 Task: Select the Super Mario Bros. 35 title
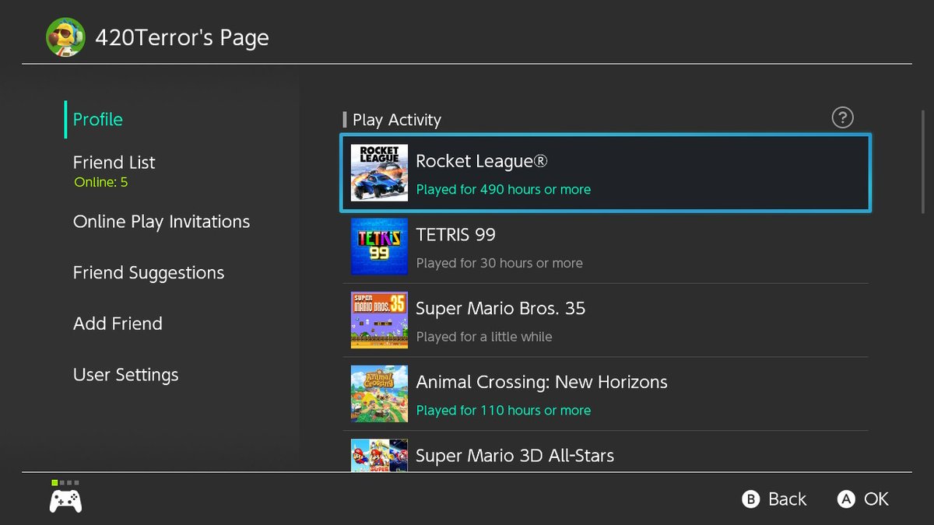pyautogui.click(x=500, y=309)
